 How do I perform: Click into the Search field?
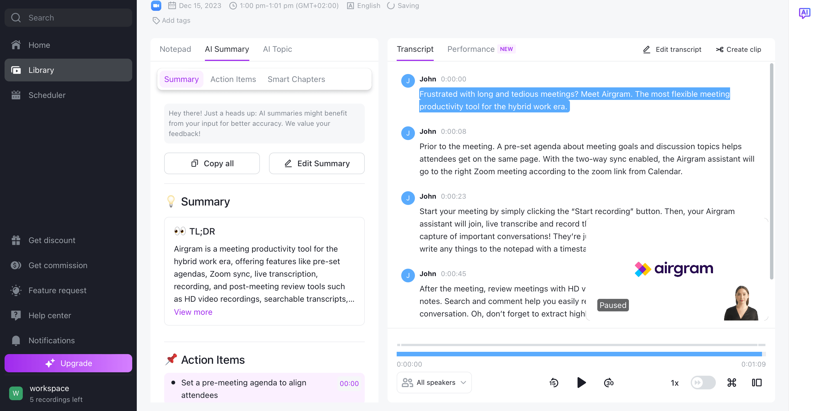click(x=68, y=17)
